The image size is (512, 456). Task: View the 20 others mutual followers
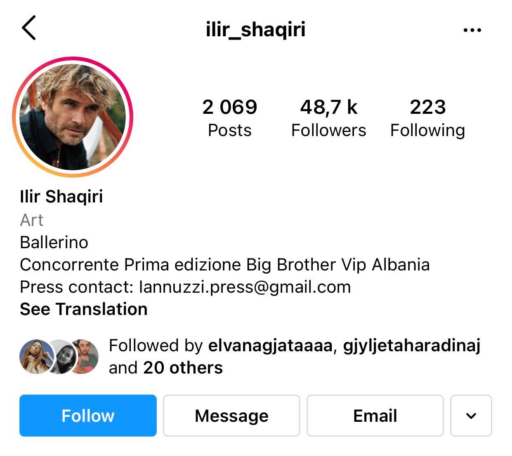183,368
